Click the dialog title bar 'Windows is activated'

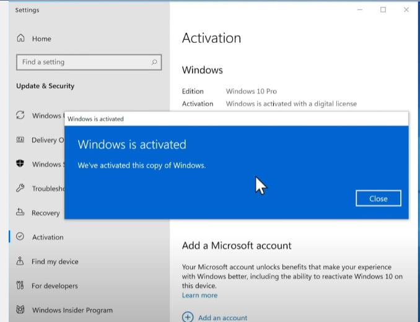(237, 119)
